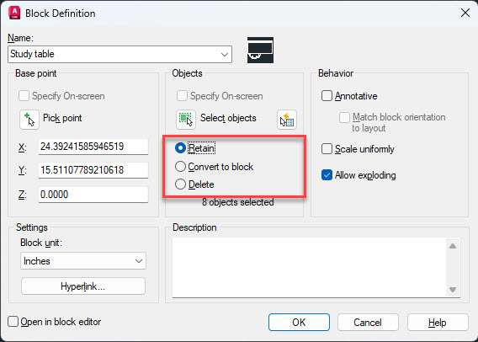Image resolution: width=478 pixels, height=342 pixels.
Task: Select the Convert to block radio option
Action: tap(180, 167)
